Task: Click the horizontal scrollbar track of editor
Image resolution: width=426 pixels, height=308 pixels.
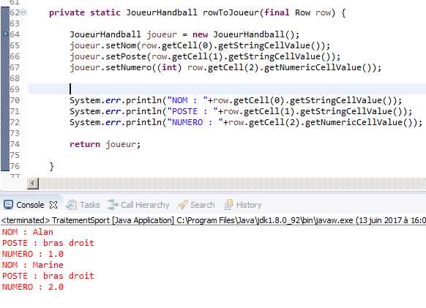Action: point(232,184)
